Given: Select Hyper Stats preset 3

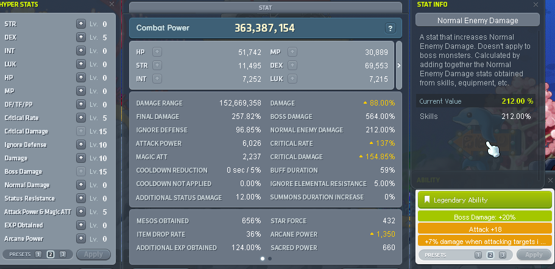Looking at the screenshot, I should click(63, 254).
